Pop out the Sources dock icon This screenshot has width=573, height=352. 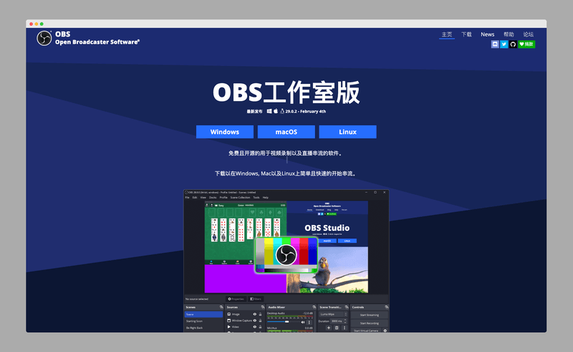click(x=263, y=307)
